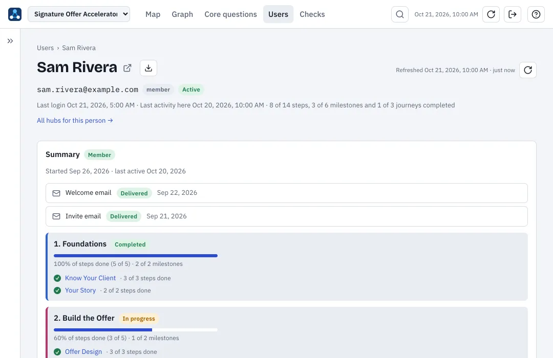Switch to the Graph tab

point(182,14)
